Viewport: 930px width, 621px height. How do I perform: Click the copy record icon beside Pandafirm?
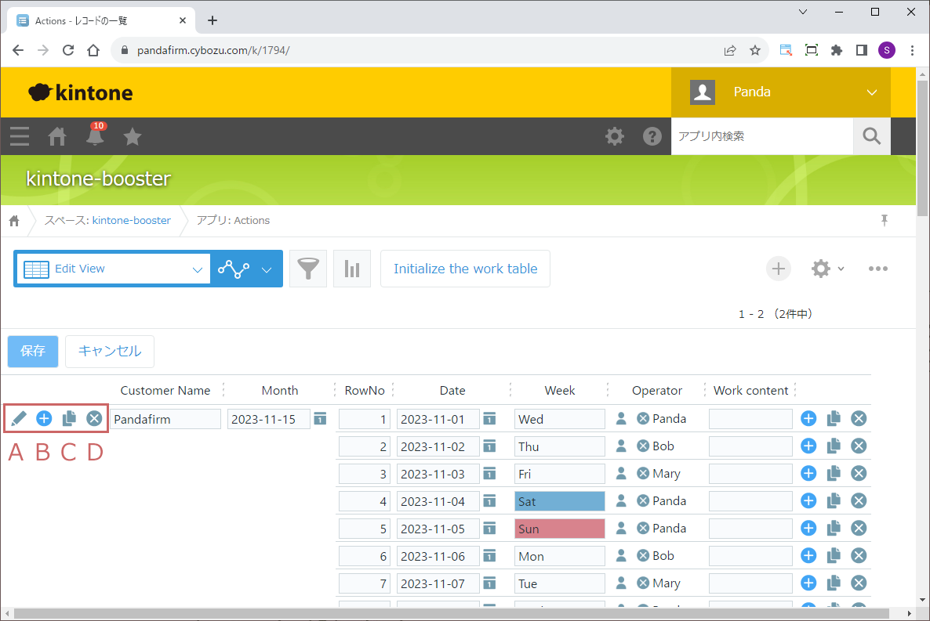(x=69, y=419)
